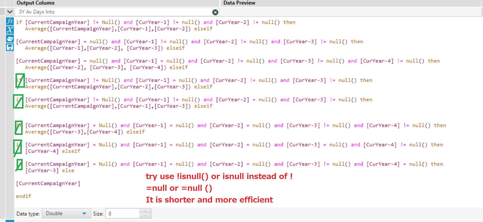This screenshot has width=483, height=222.
Task: Open the X columns and constants icon
Action: point(10,30)
